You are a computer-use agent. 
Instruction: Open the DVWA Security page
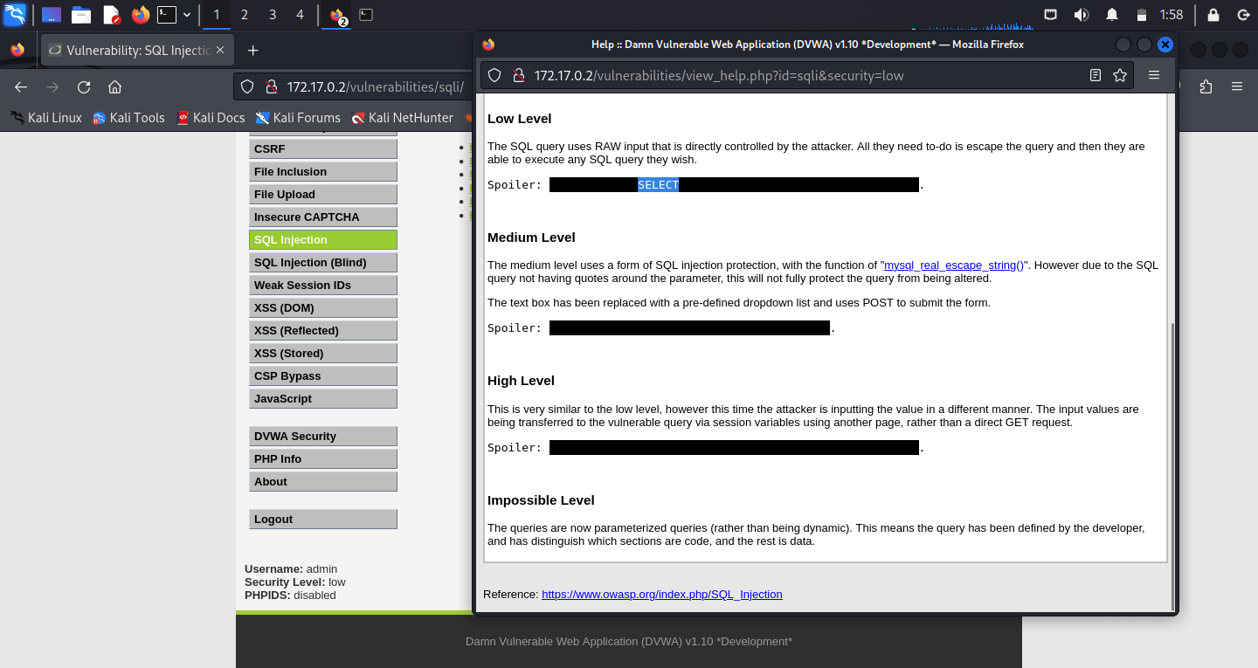coord(323,437)
